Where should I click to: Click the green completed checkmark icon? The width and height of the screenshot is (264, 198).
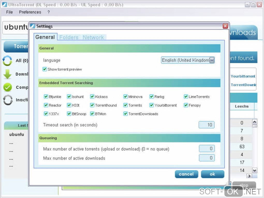pyautogui.click(x=8, y=87)
